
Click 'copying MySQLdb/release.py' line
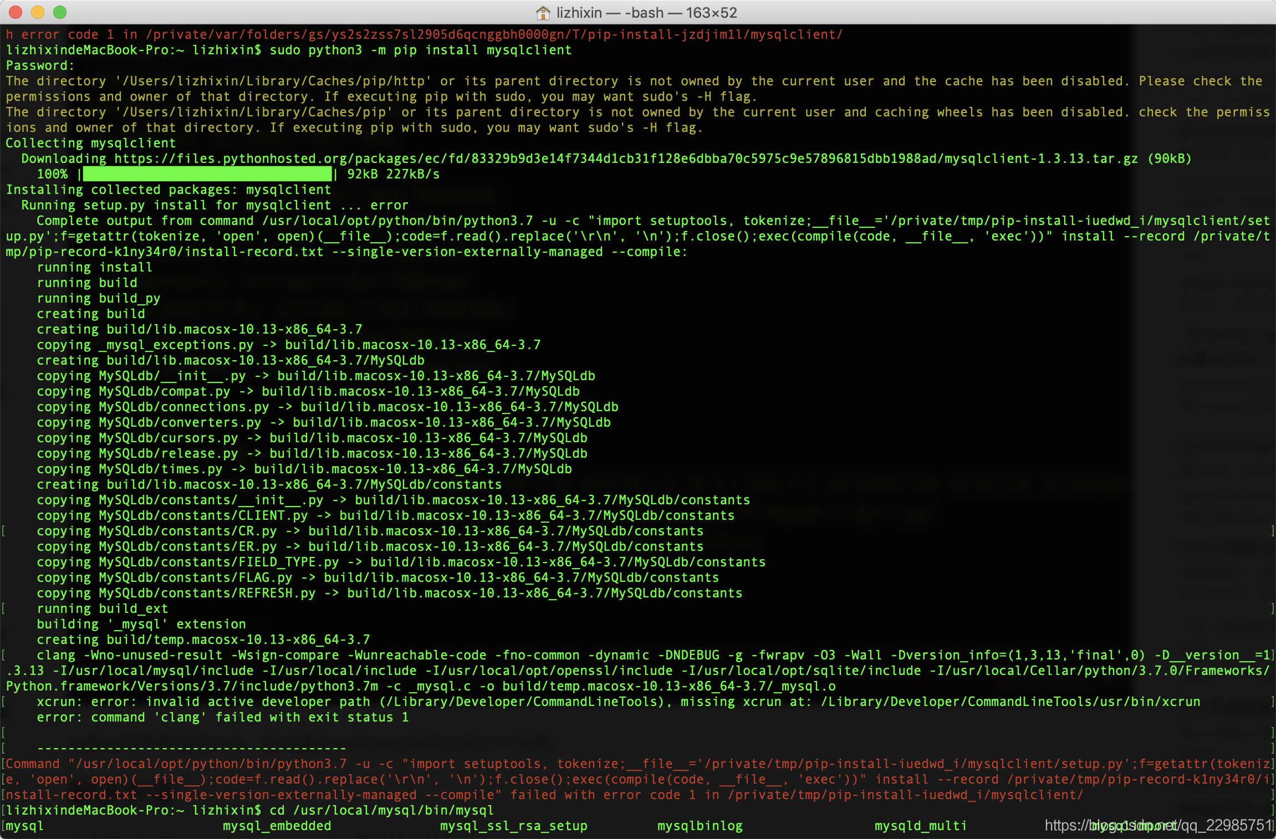point(312,453)
